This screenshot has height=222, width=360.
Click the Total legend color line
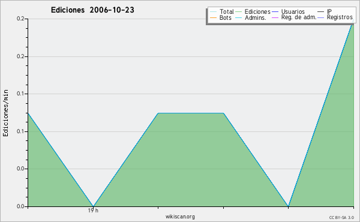tap(213, 12)
